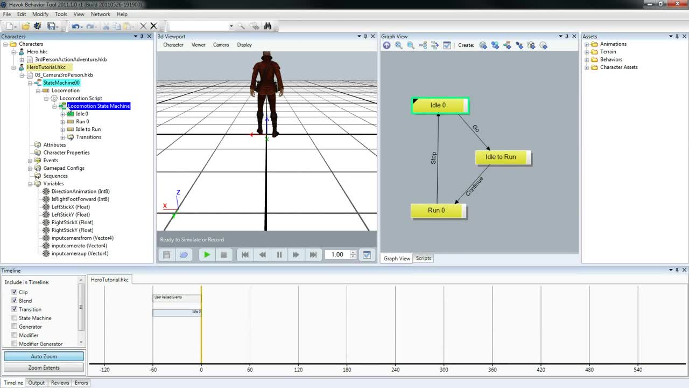
Task: Click the Save disk icon in main toolbar
Action: click(51, 26)
